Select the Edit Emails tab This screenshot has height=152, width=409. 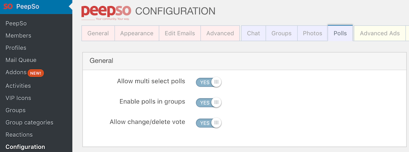pos(180,34)
